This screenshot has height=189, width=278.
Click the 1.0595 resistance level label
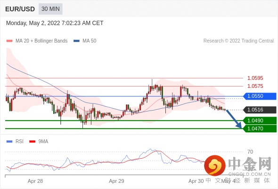point(255,78)
